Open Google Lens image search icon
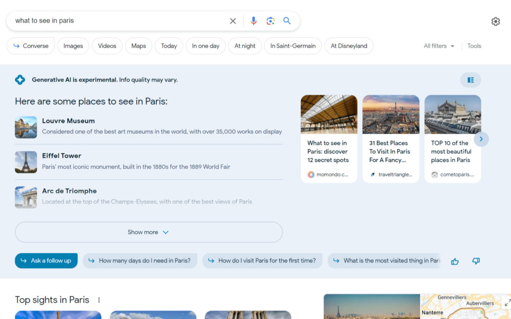The image size is (511, 319). pos(270,21)
